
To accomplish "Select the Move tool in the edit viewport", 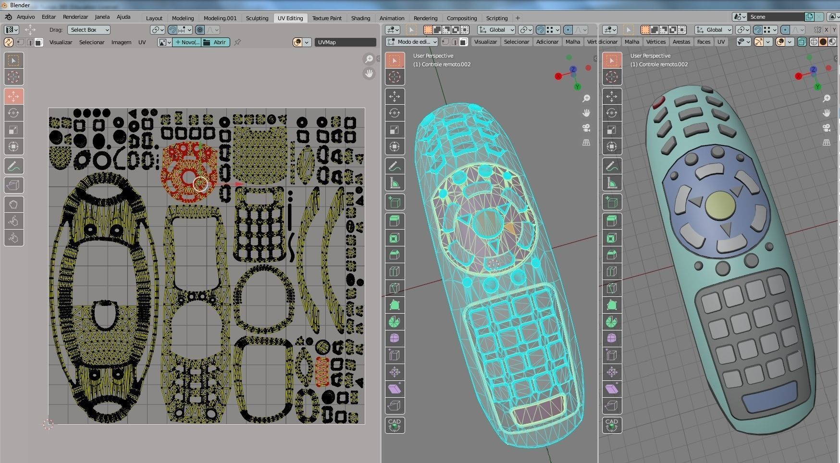I will click(395, 97).
